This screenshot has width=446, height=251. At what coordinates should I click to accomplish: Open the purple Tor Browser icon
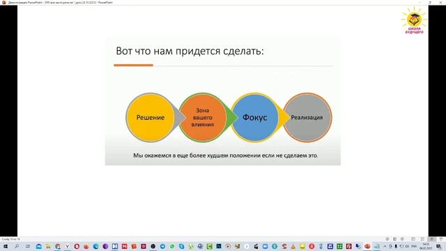[x=105, y=246]
